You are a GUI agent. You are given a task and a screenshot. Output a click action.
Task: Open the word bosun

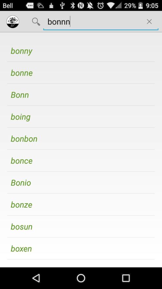[81, 227]
